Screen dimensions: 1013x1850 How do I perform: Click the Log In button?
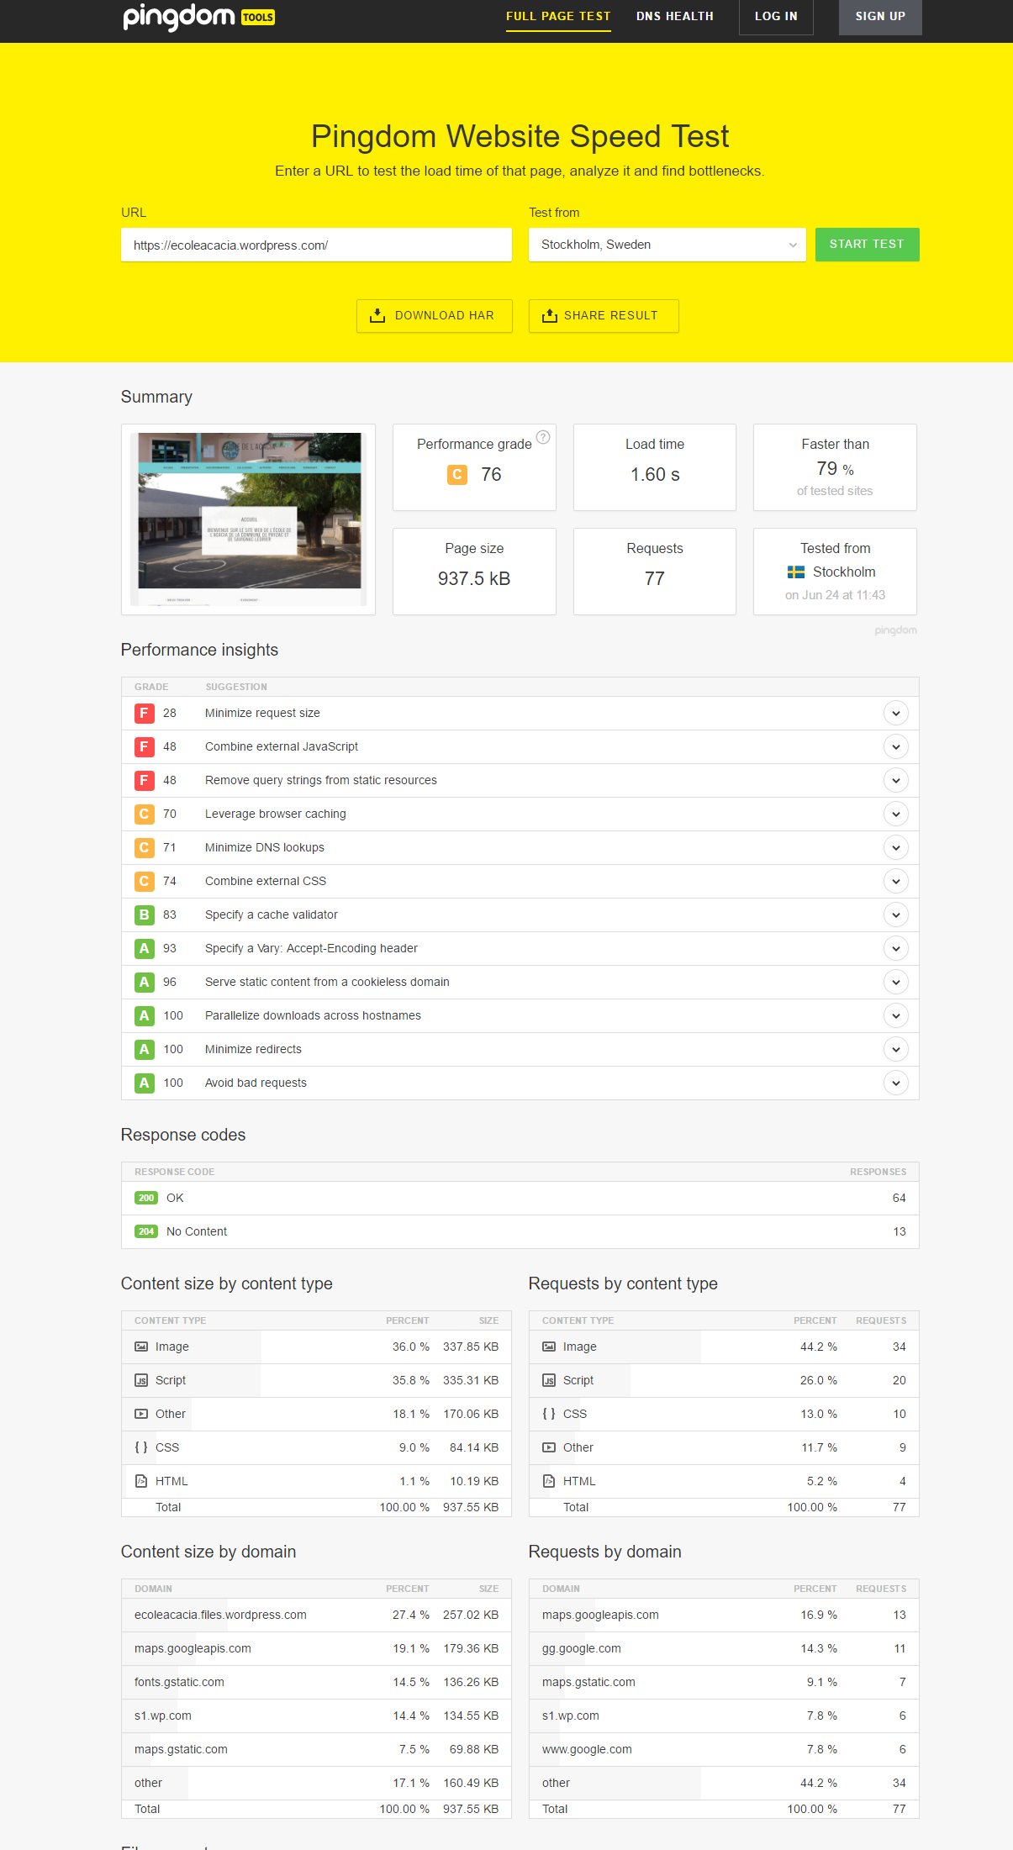[x=776, y=16]
